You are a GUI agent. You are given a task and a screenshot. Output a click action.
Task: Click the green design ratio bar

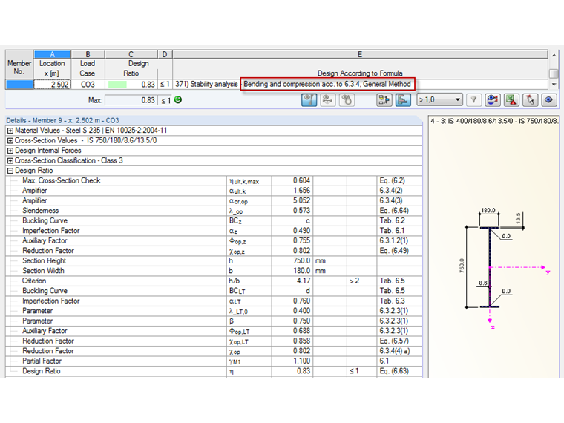[117, 85]
